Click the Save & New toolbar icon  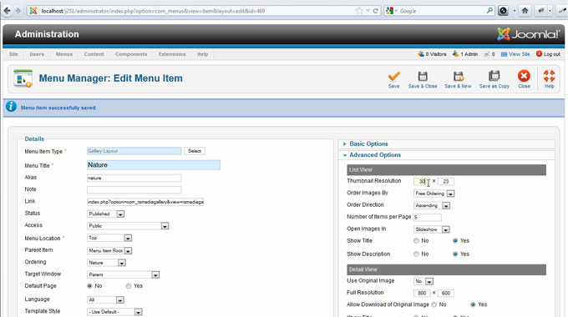click(459, 77)
